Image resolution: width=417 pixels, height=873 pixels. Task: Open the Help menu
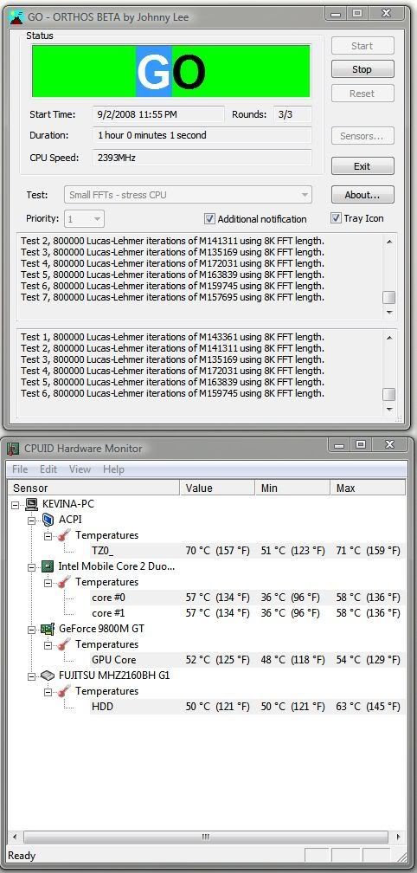pyautogui.click(x=113, y=469)
